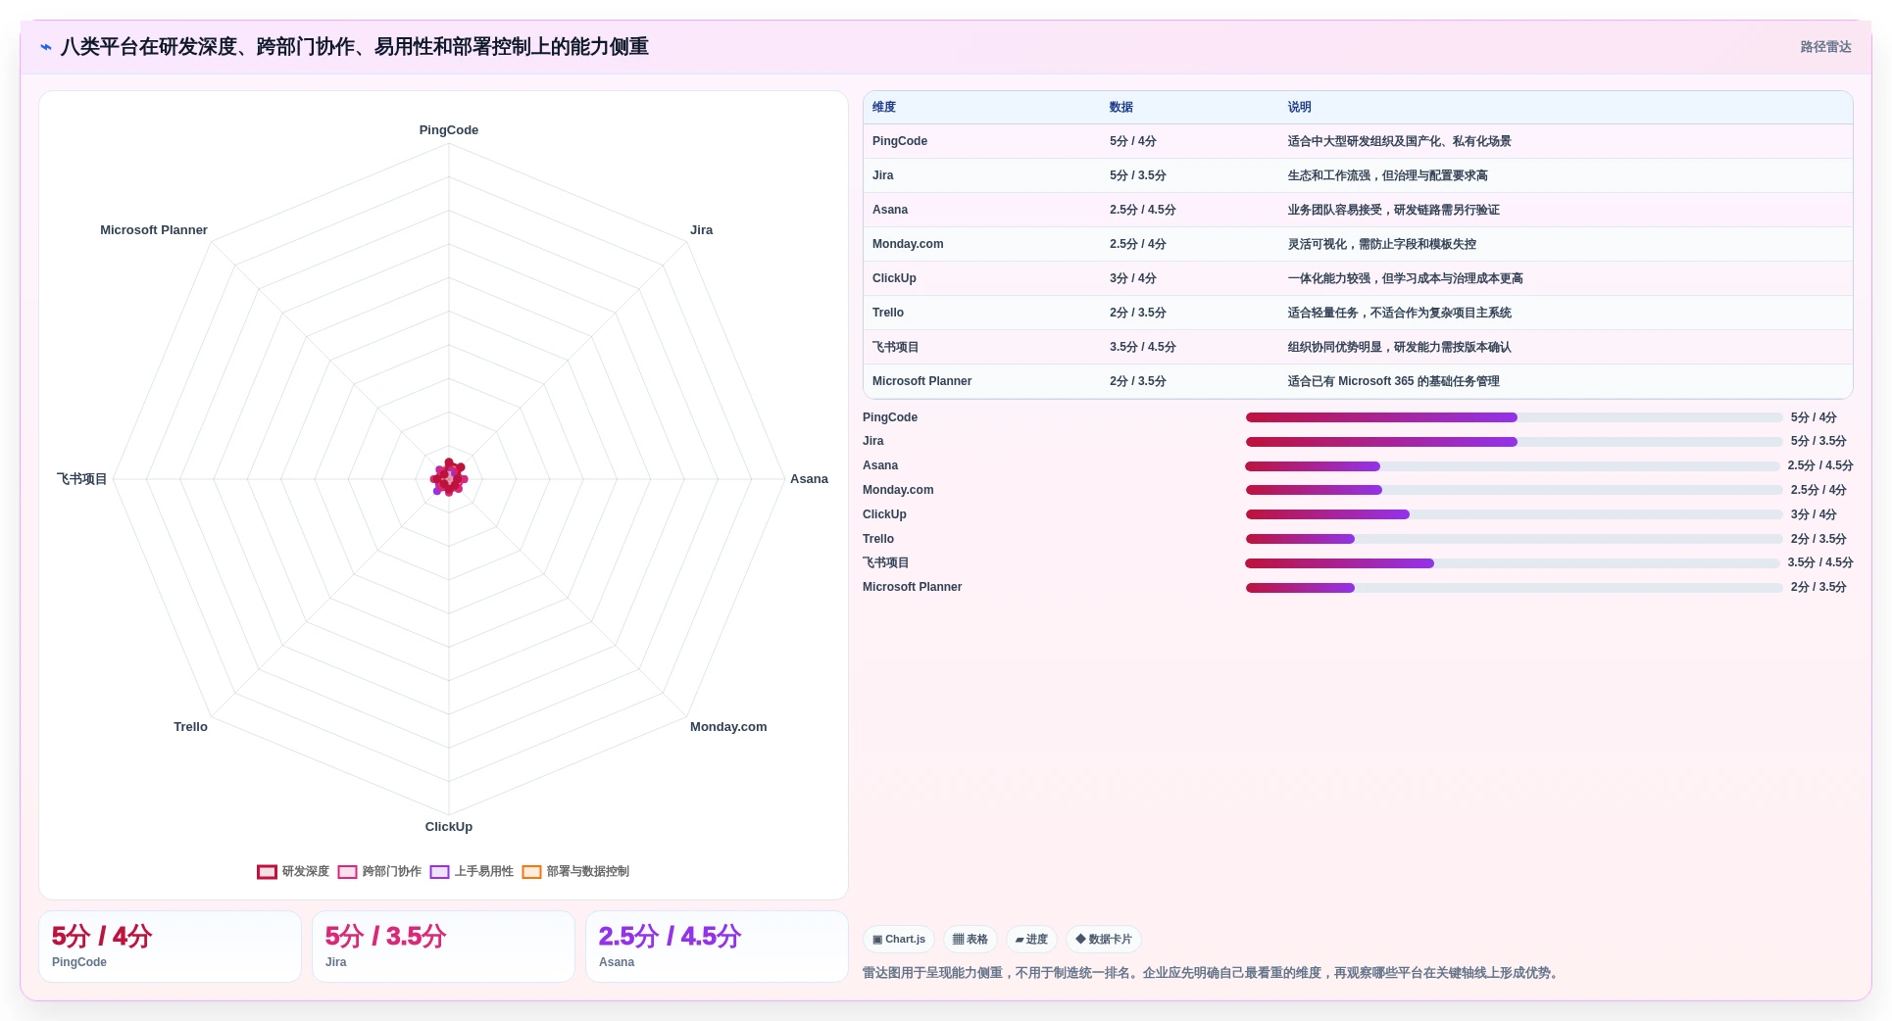Click the 适合轻量任务 description cell
Screen dimensions: 1892x1021
1399,313
